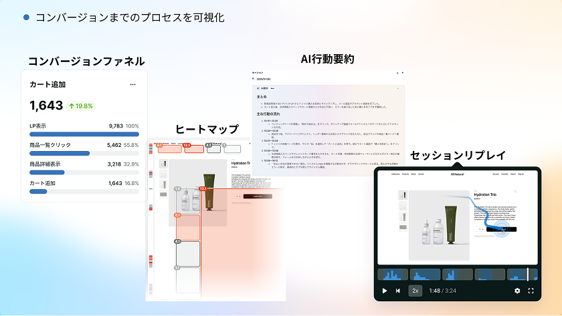The image size is (562, 316).
Task: Click the 12.1 heatmap marker over the product image
Action: click(x=202, y=189)
